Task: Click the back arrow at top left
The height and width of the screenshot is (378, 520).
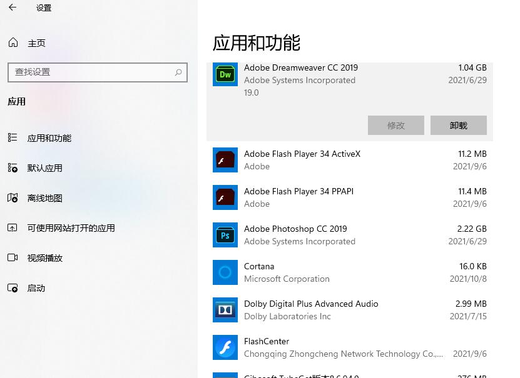Action: pyautogui.click(x=12, y=8)
